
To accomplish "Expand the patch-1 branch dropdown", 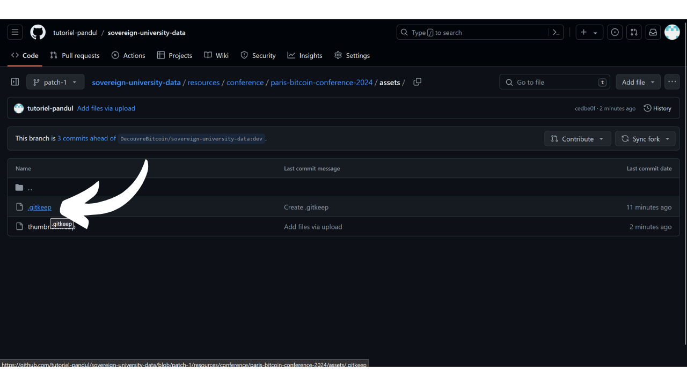I will coord(55,82).
